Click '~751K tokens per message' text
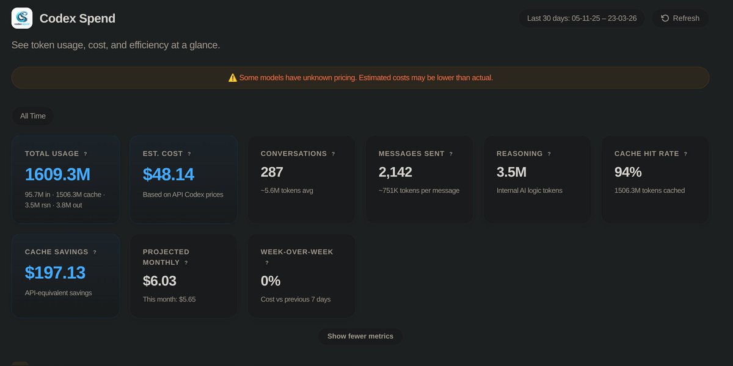The height and width of the screenshot is (366, 733). 419,190
